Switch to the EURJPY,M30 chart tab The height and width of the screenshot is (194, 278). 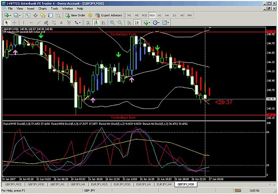pyautogui.click(x=122, y=184)
